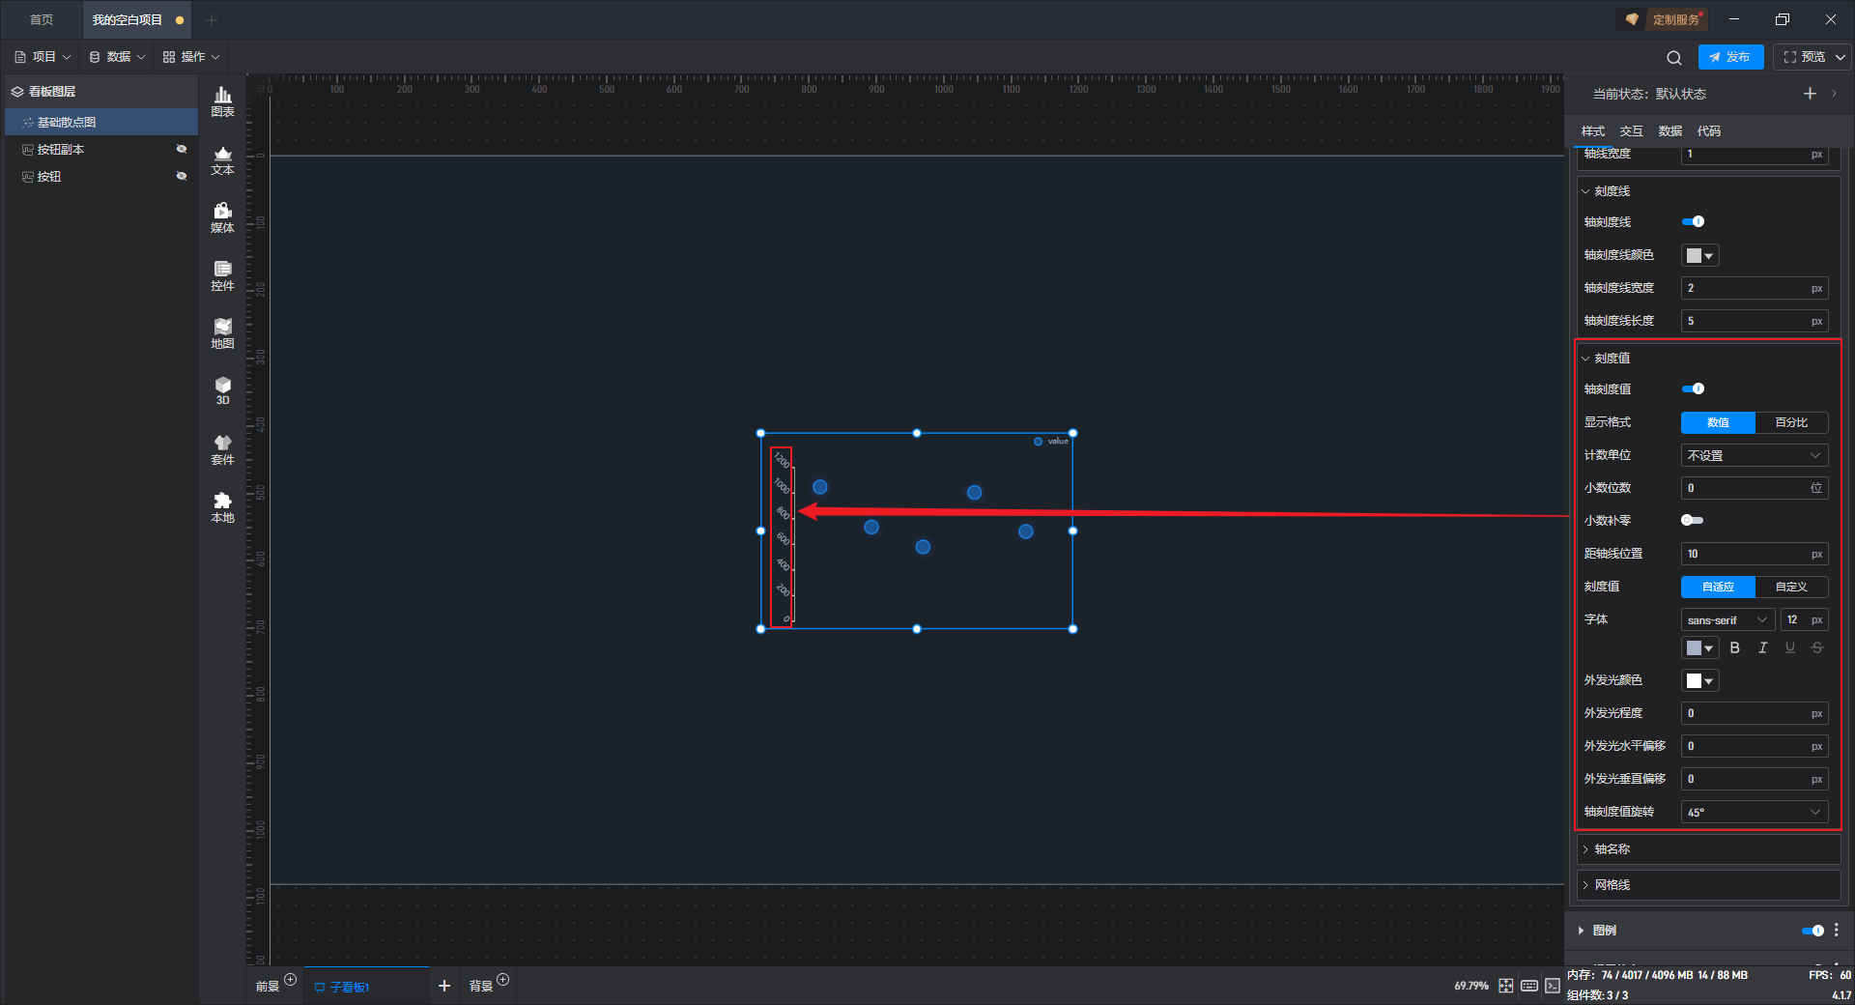Open the 本地 local components panel

(x=222, y=507)
